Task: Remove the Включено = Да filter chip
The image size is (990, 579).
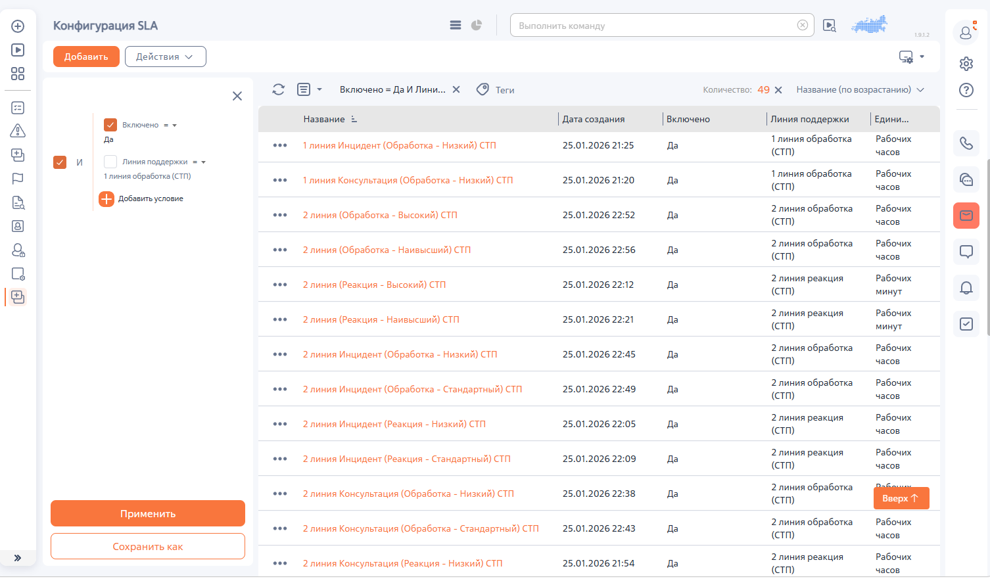Action: coord(456,89)
